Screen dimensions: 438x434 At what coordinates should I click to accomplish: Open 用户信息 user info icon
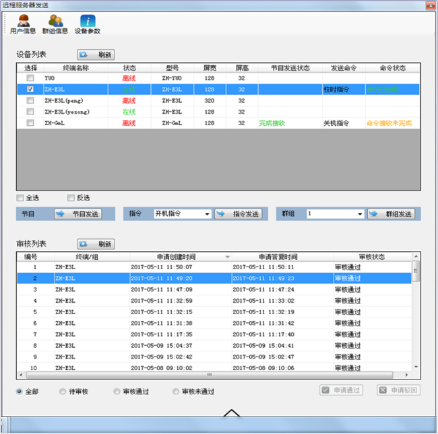[x=23, y=24]
